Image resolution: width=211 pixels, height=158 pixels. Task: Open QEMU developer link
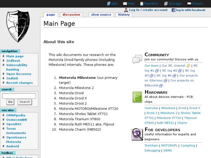(x=167, y=150)
